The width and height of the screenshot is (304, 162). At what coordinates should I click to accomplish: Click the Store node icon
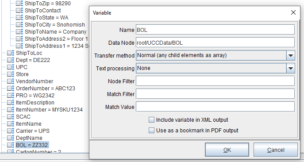(11, 74)
